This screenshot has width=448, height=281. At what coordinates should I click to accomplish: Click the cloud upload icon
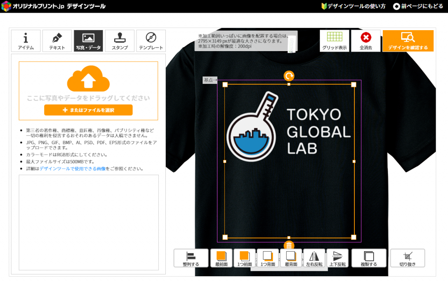88,79
